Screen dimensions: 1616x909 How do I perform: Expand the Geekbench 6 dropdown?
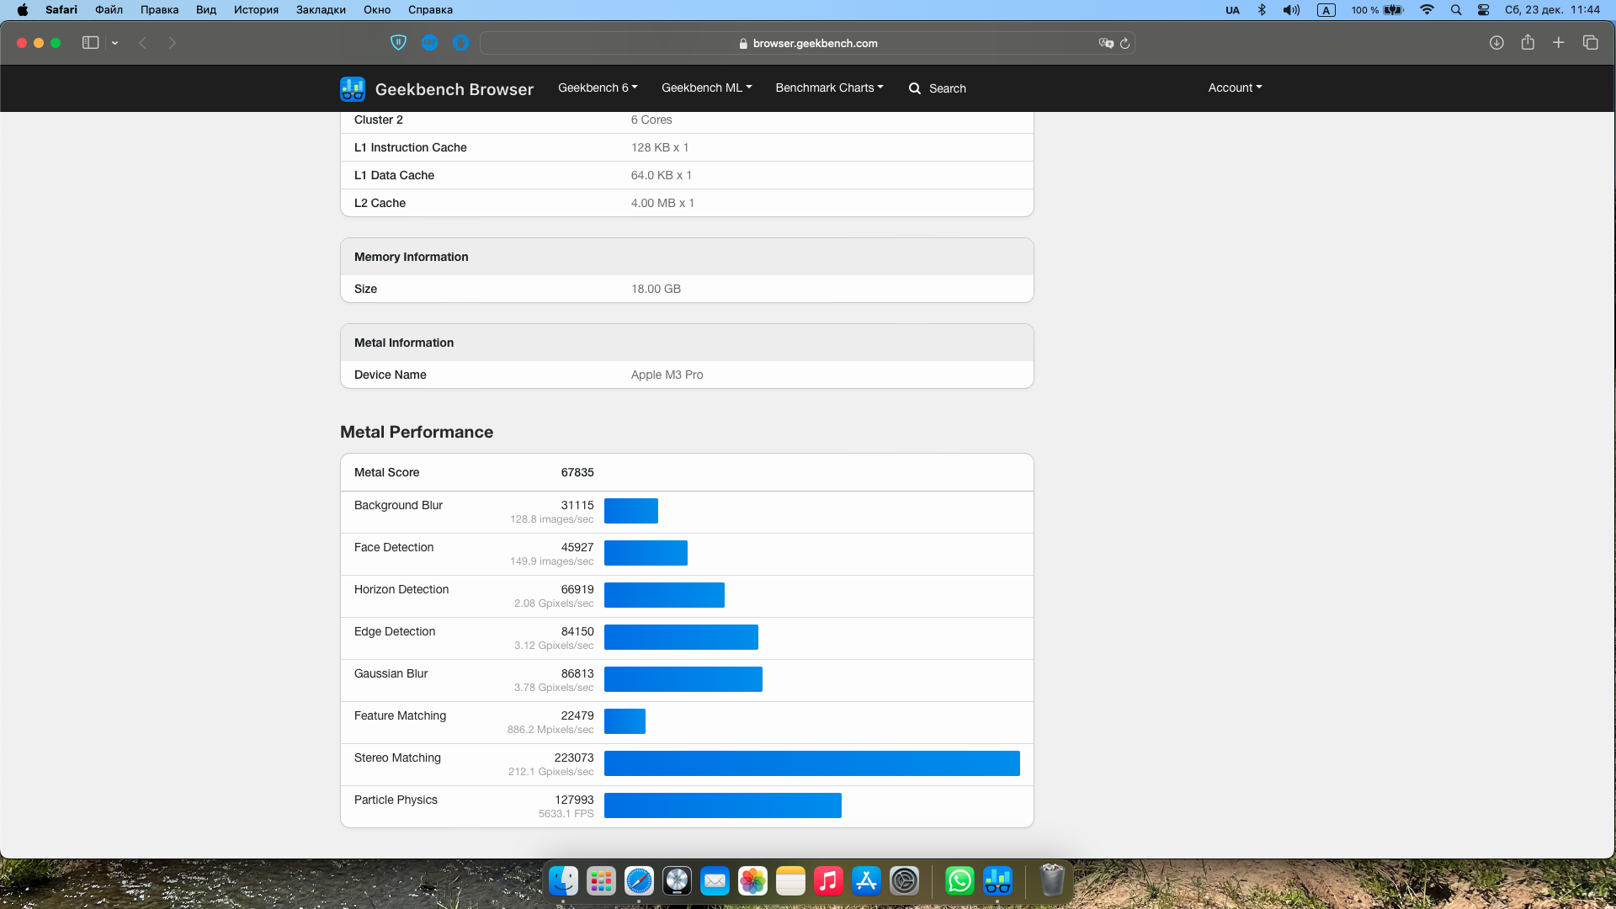pos(598,88)
